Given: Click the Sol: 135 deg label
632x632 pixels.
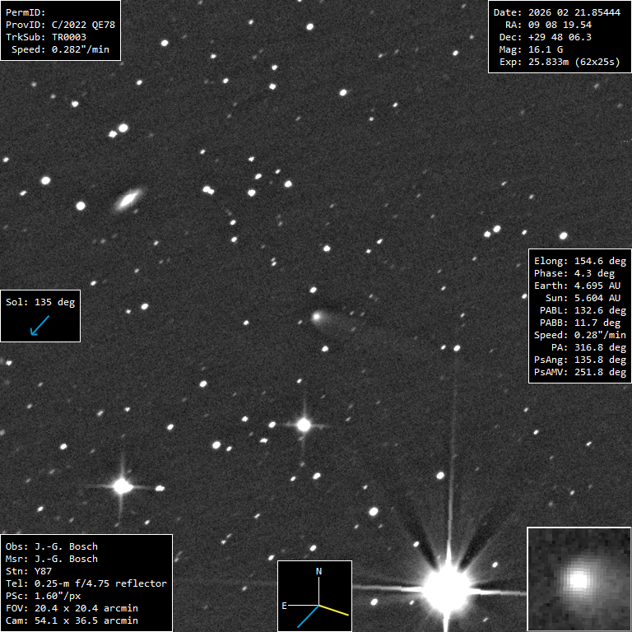Looking at the screenshot, I should click(x=40, y=302).
